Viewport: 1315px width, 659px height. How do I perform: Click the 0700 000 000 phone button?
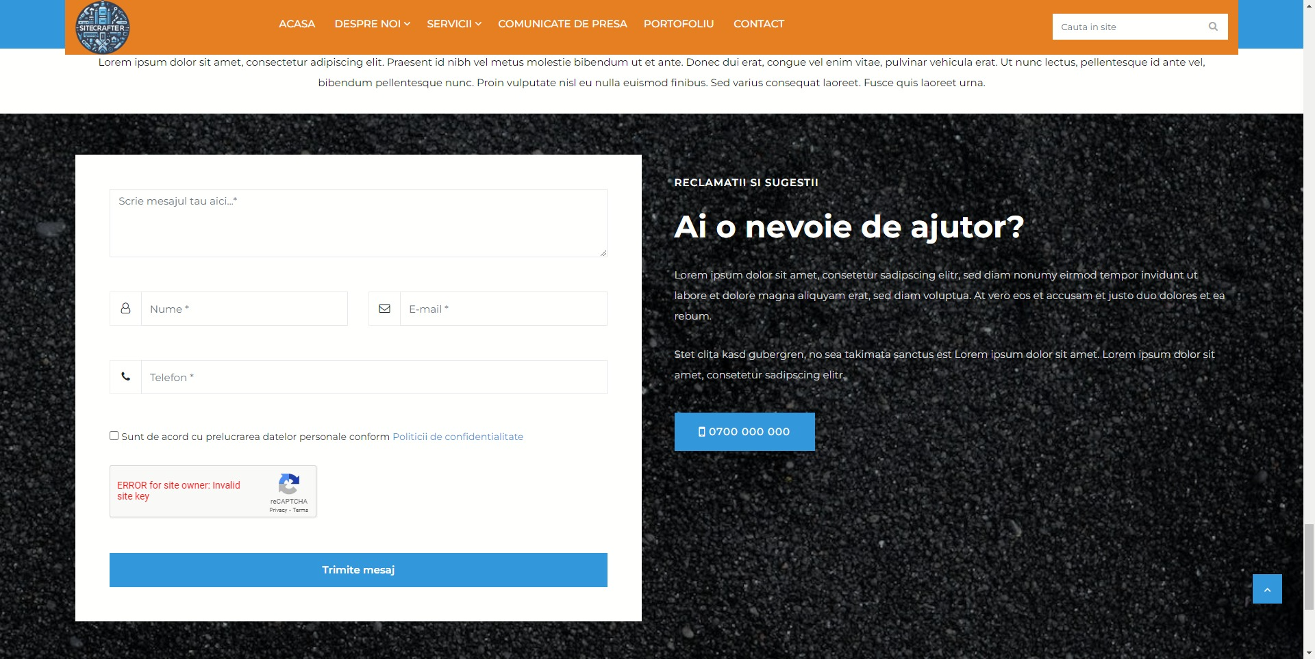coord(744,432)
